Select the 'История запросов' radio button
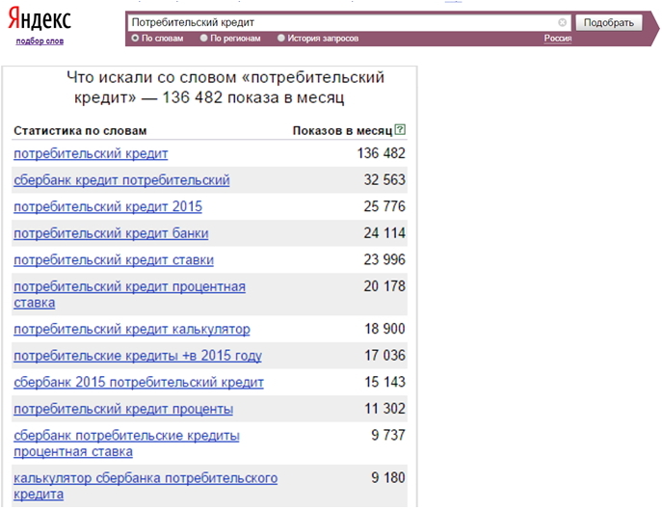The width and height of the screenshot is (662, 510). 281,39
